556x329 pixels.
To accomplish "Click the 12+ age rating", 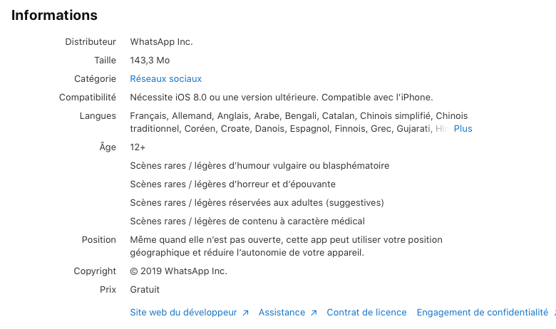I will tap(138, 147).
